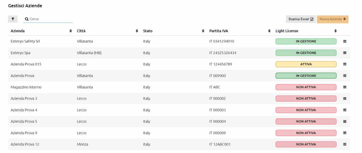
Task: Open row menu for Azienda Prova 015
Action: (345, 64)
